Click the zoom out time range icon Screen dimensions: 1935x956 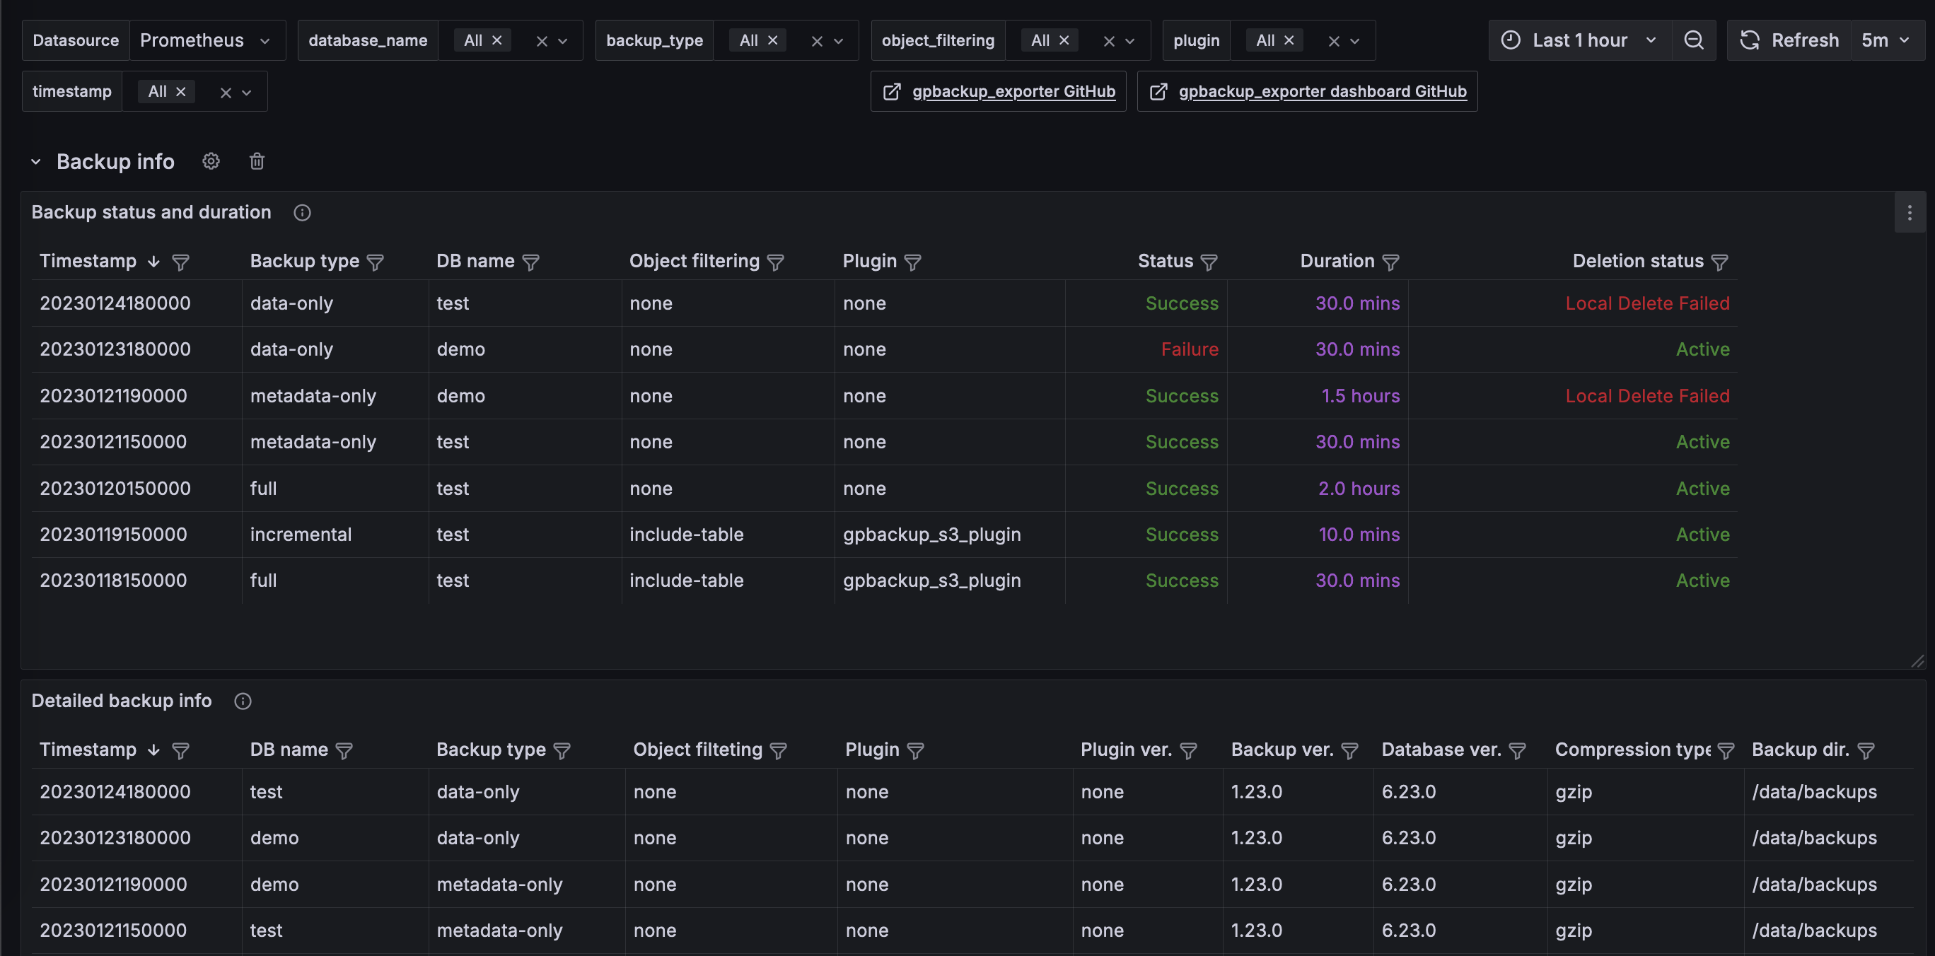click(1693, 40)
